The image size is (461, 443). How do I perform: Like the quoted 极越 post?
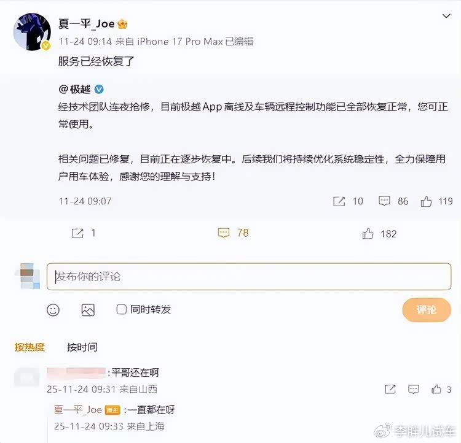pos(426,201)
